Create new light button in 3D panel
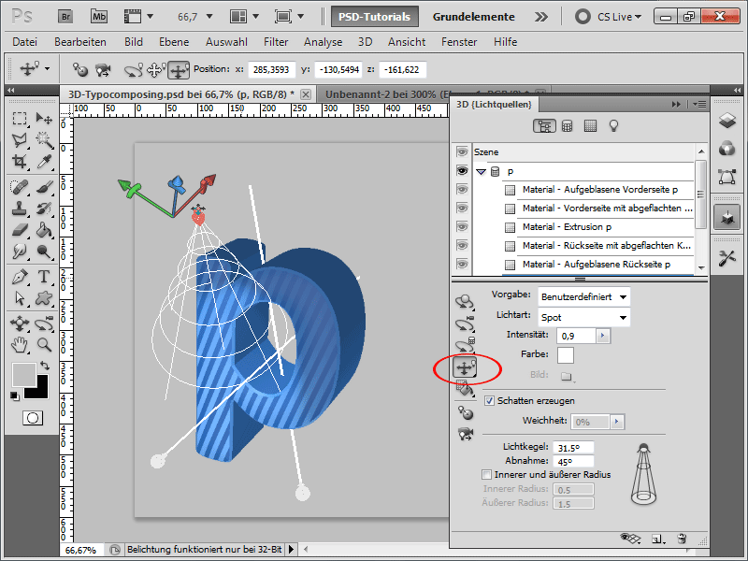This screenshot has width=748, height=561. pyautogui.click(x=658, y=539)
